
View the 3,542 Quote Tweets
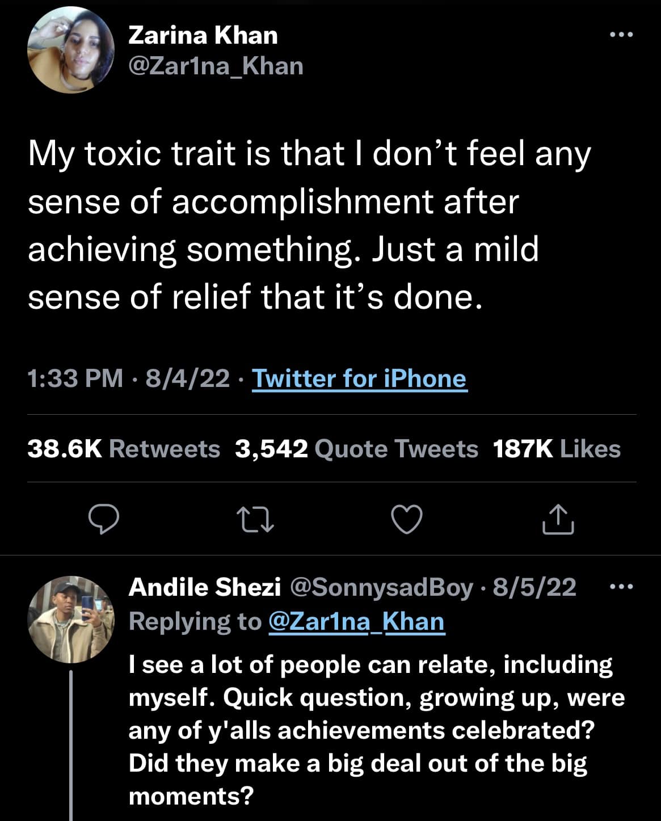(356, 449)
